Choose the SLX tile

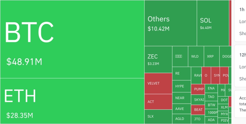158,117
